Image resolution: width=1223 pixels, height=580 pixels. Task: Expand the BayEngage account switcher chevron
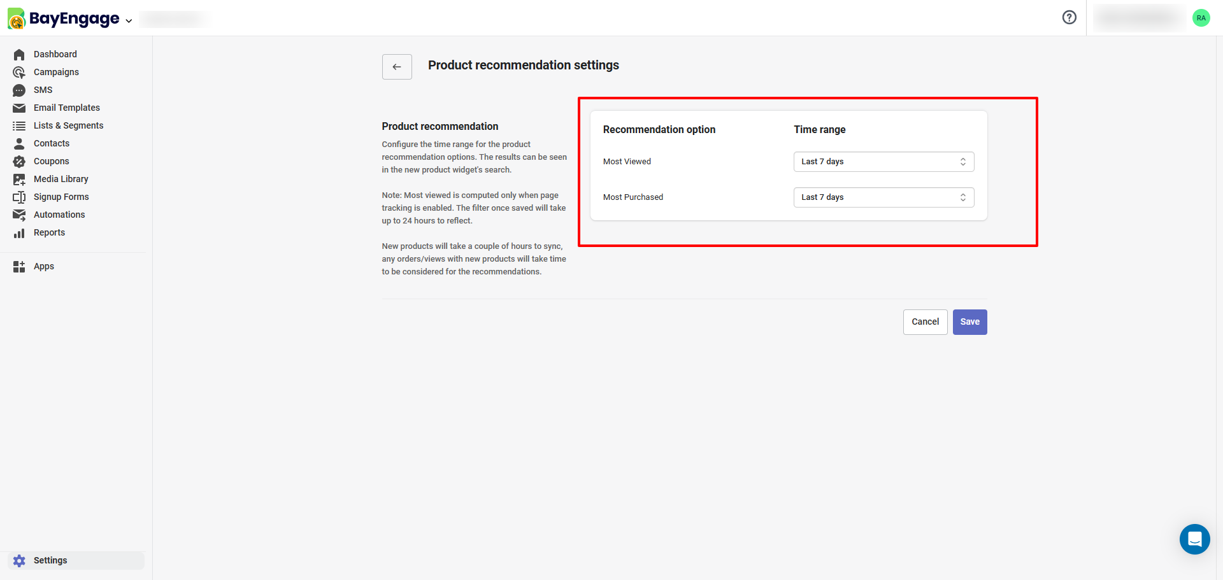(x=129, y=21)
